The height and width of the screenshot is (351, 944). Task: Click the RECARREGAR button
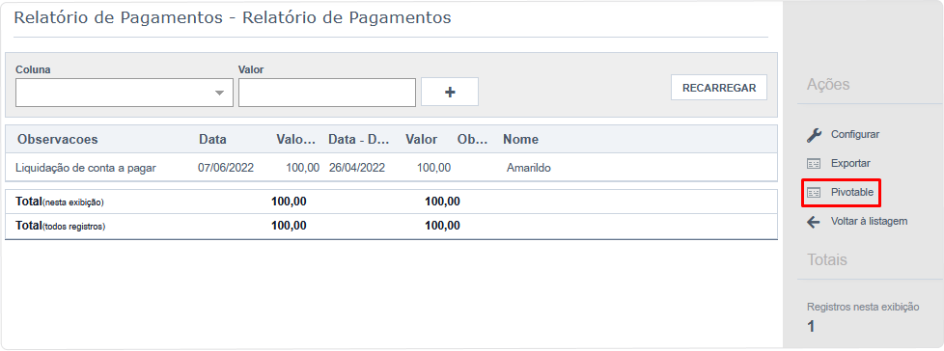coord(719,88)
